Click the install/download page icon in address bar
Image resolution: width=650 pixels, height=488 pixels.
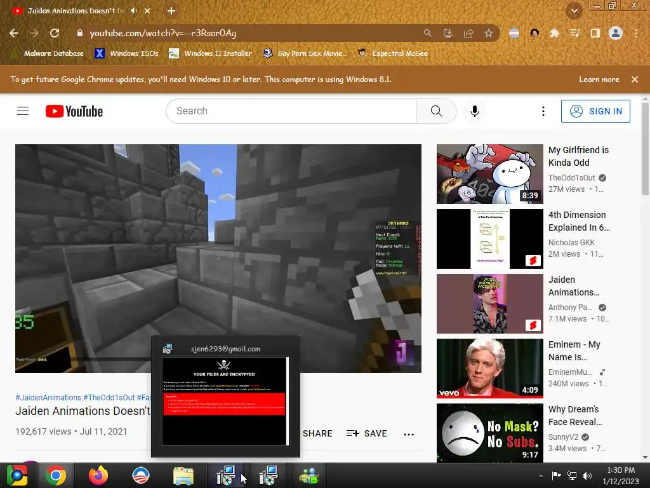(448, 33)
